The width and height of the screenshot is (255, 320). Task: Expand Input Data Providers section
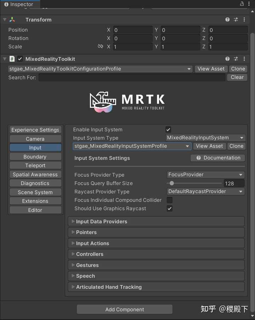pyautogui.click(x=156, y=221)
